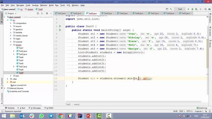212x119 pixels.
Task: Open File Explorer from taskbar
Action: pyautogui.click(x=13, y=116)
